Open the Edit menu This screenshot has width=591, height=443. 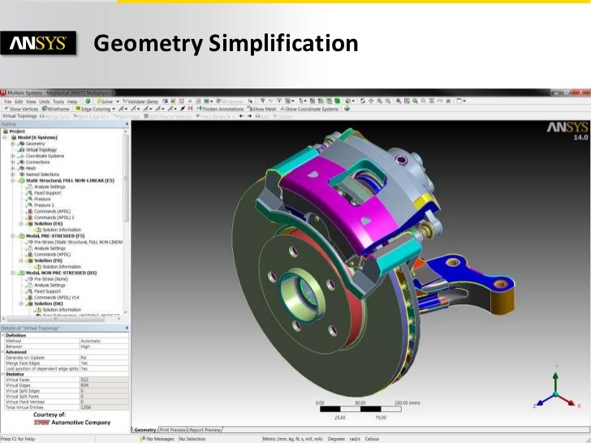[19, 101]
